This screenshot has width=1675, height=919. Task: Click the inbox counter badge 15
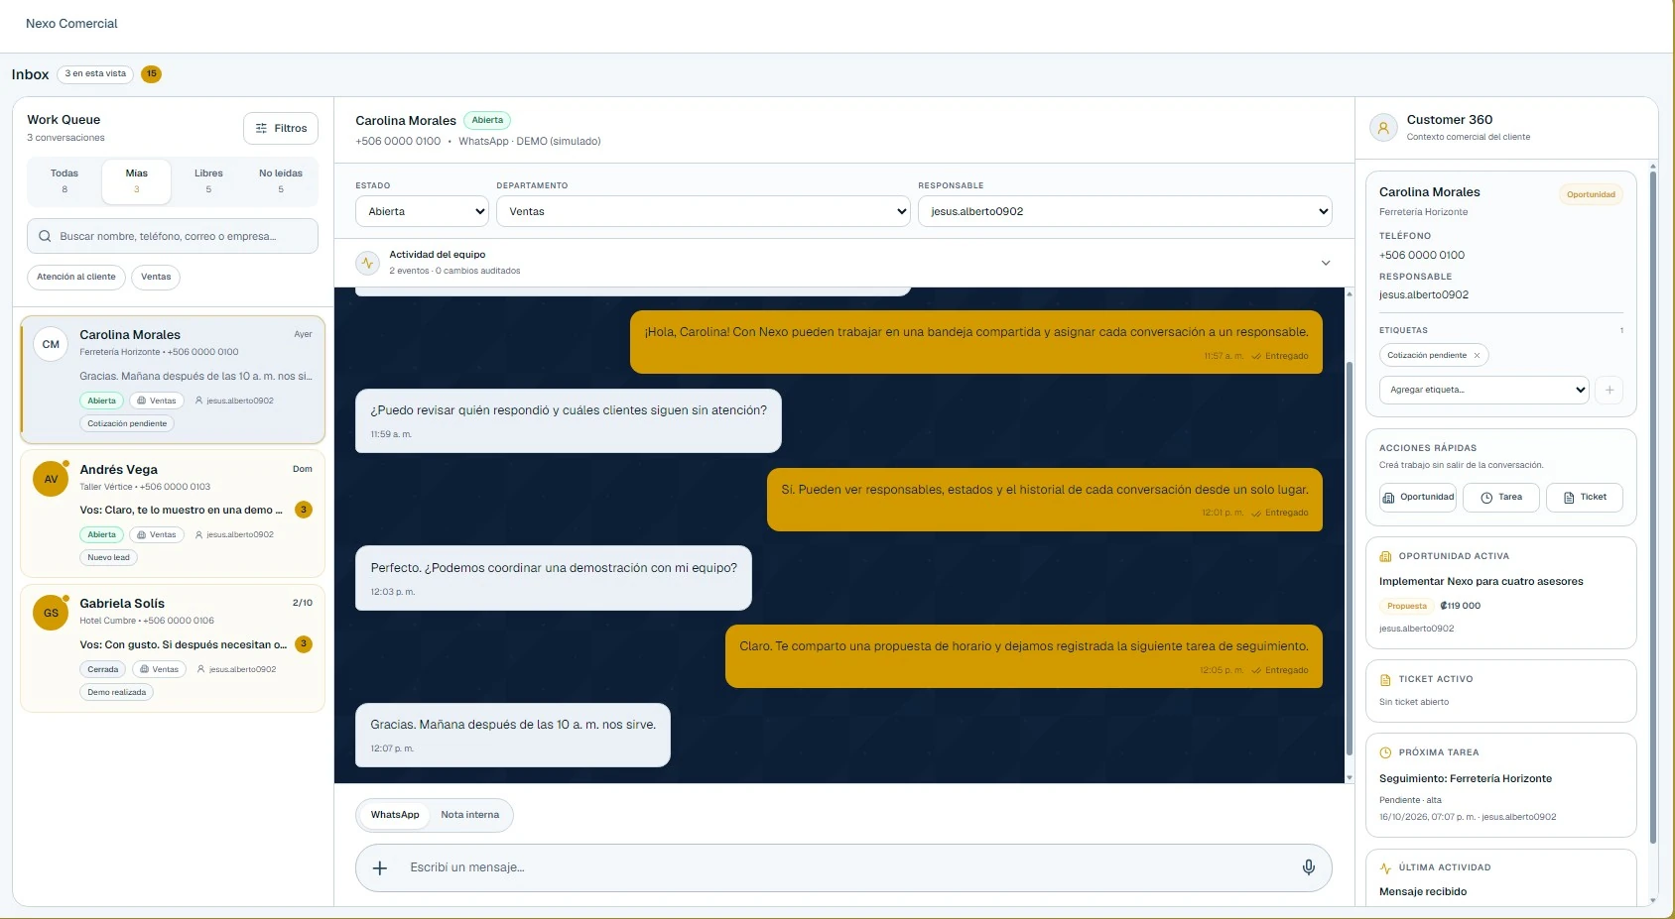[x=151, y=73]
